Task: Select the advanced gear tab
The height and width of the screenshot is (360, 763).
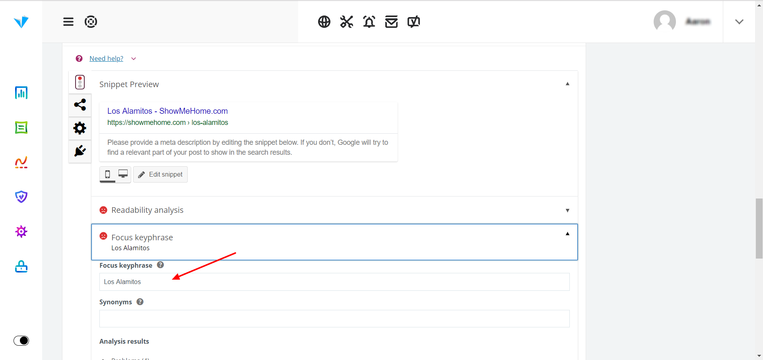Action: tap(80, 128)
